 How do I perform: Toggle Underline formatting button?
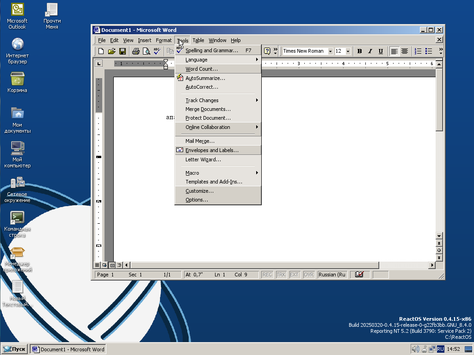[x=381, y=51]
